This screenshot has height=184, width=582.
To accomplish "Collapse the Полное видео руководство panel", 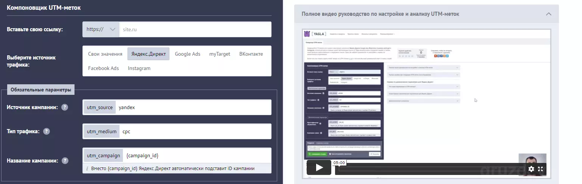I will pos(549,14).
